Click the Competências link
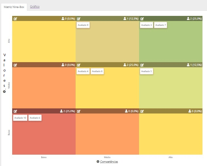The width and height of the screenshot is (207, 166). pos(109,162)
